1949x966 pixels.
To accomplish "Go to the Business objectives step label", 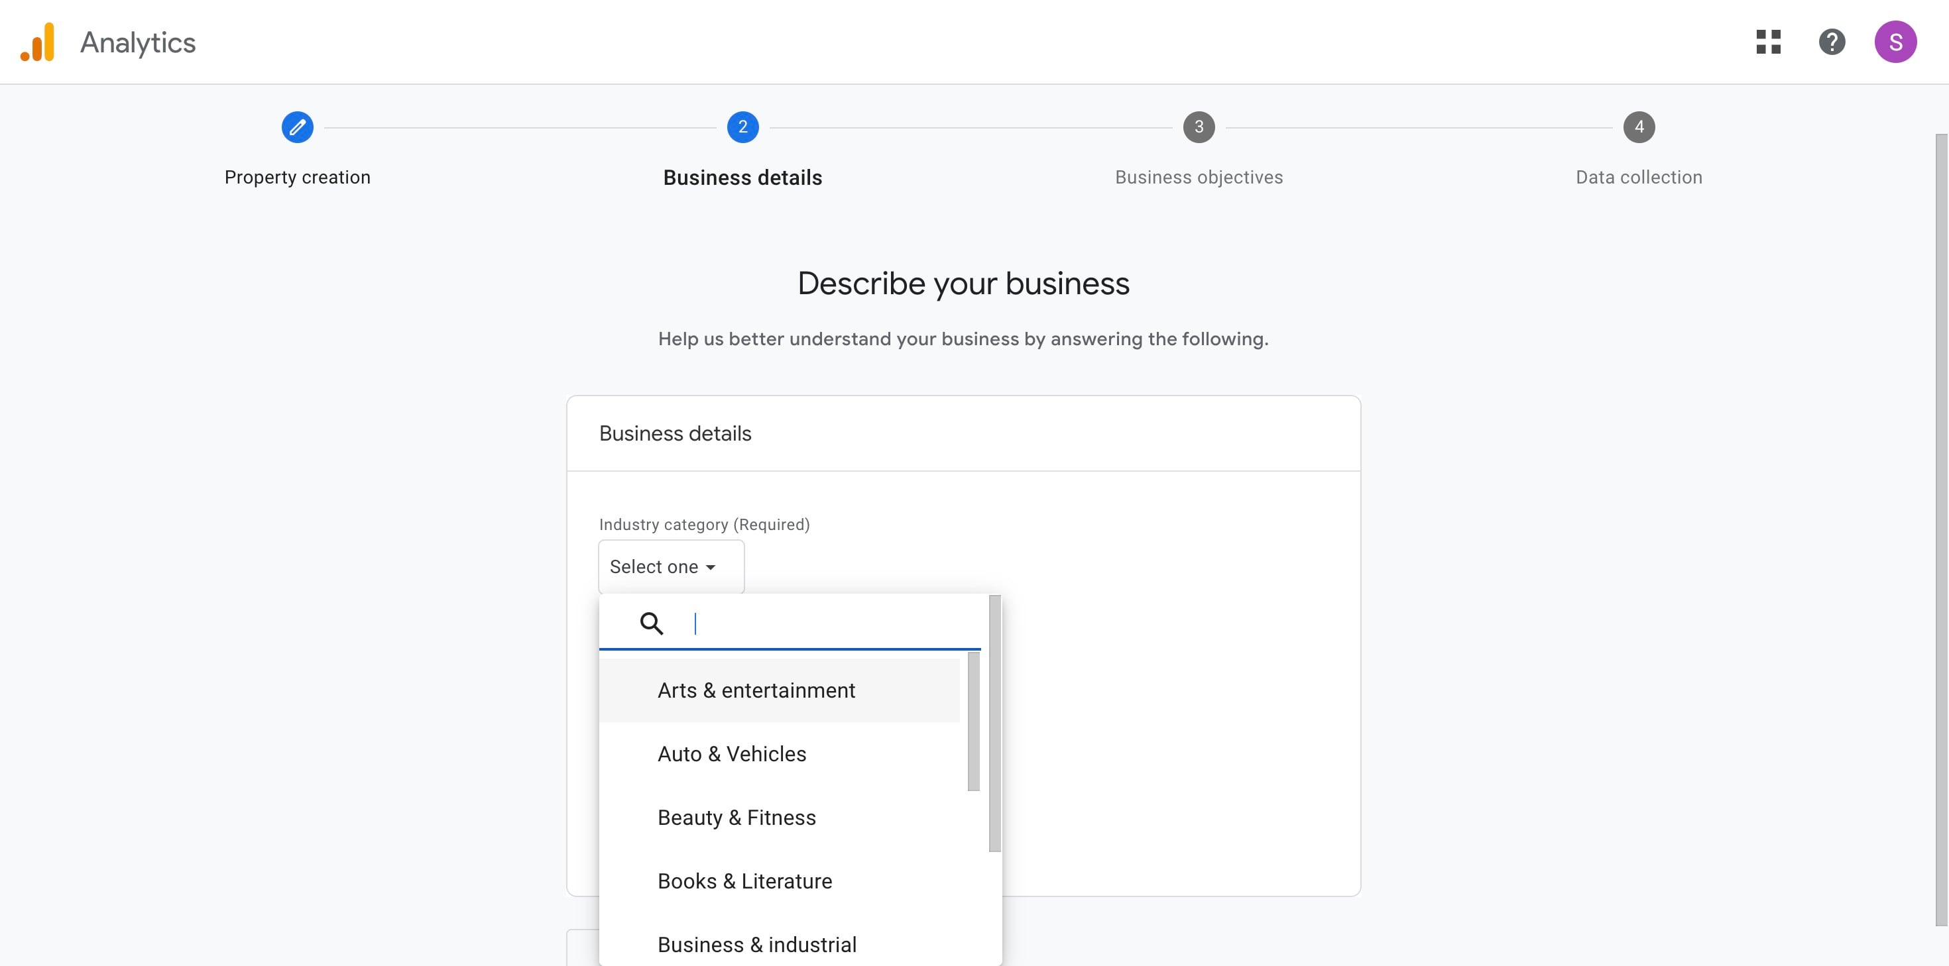I will [1199, 177].
